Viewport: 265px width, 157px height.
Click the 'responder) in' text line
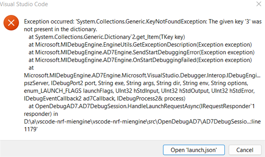(41, 114)
